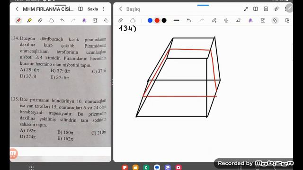
Task: Undo last stroke in the right note
Action: point(189,20)
